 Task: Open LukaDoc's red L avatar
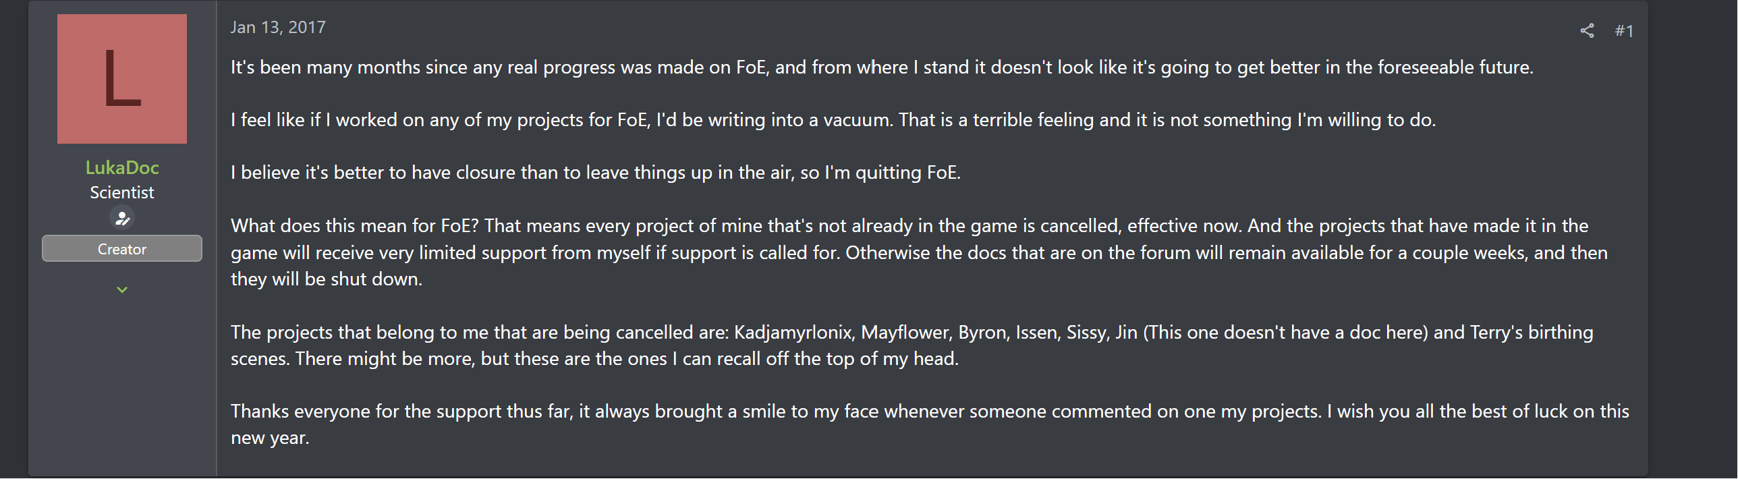pyautogui.click(x=122, y=79)
